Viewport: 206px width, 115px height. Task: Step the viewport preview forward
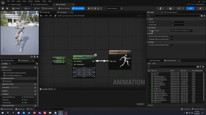(38, 57)
